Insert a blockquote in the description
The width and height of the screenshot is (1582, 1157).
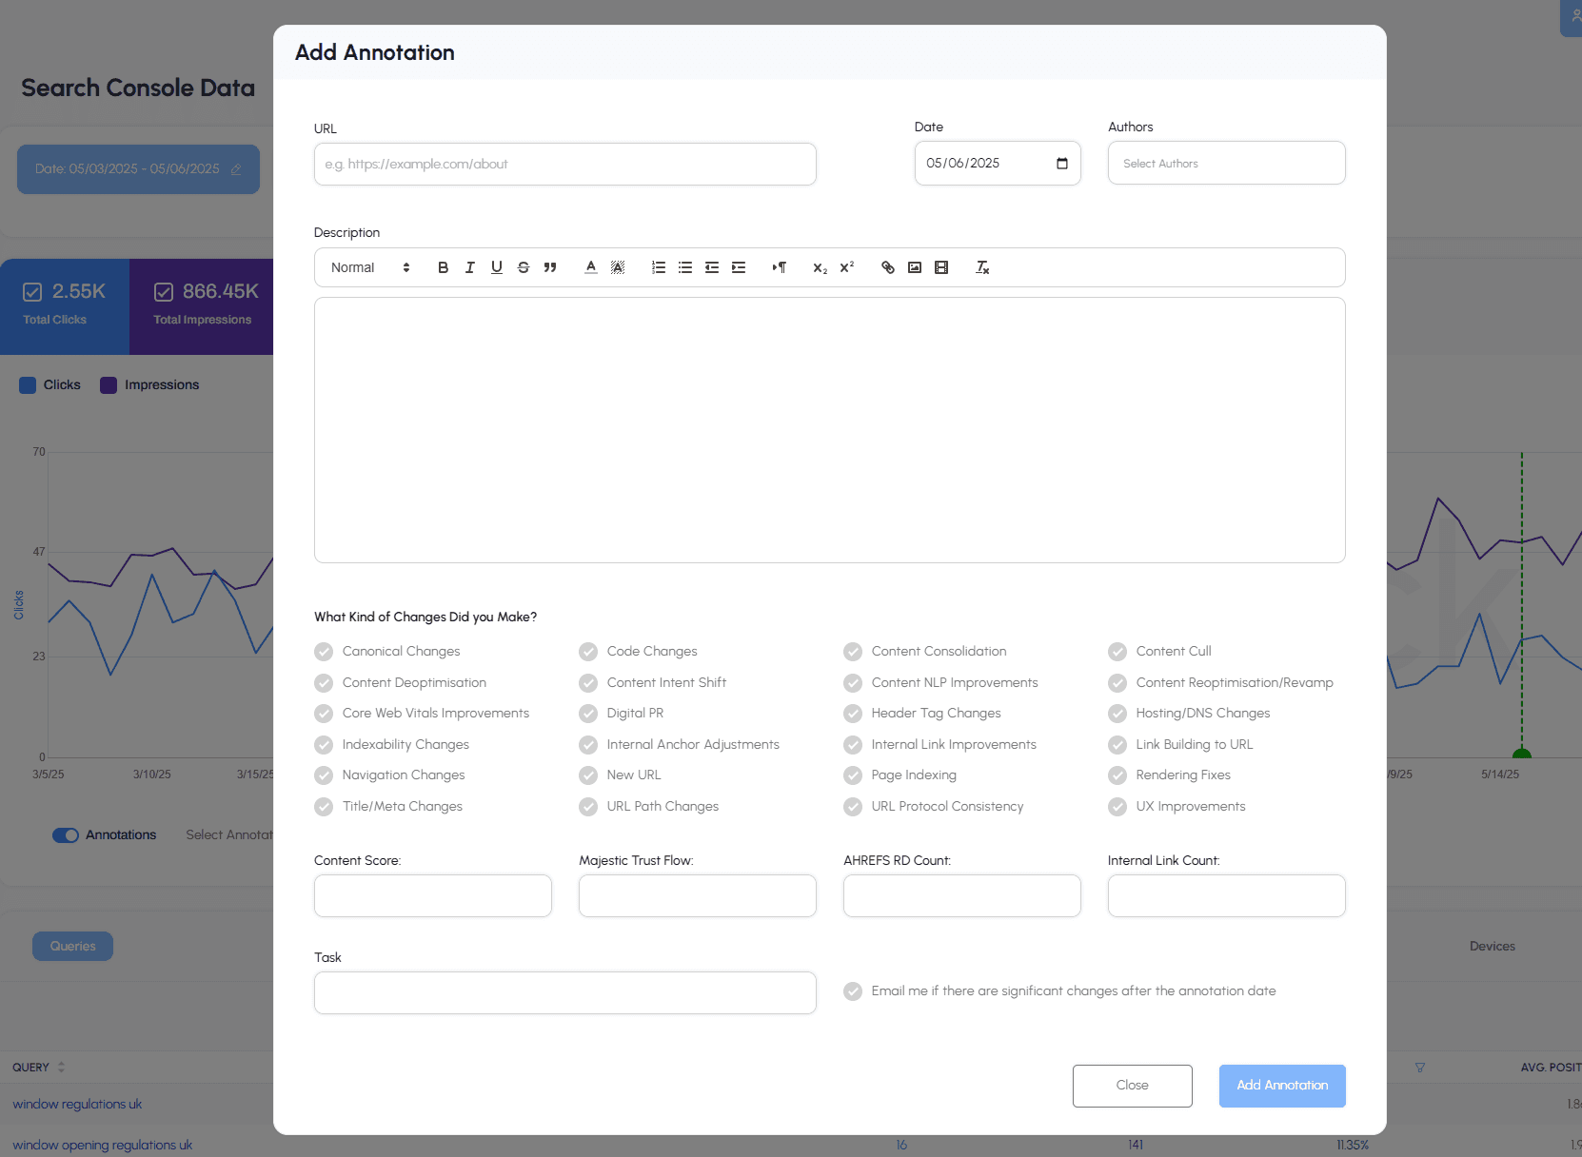pos(550,267)
